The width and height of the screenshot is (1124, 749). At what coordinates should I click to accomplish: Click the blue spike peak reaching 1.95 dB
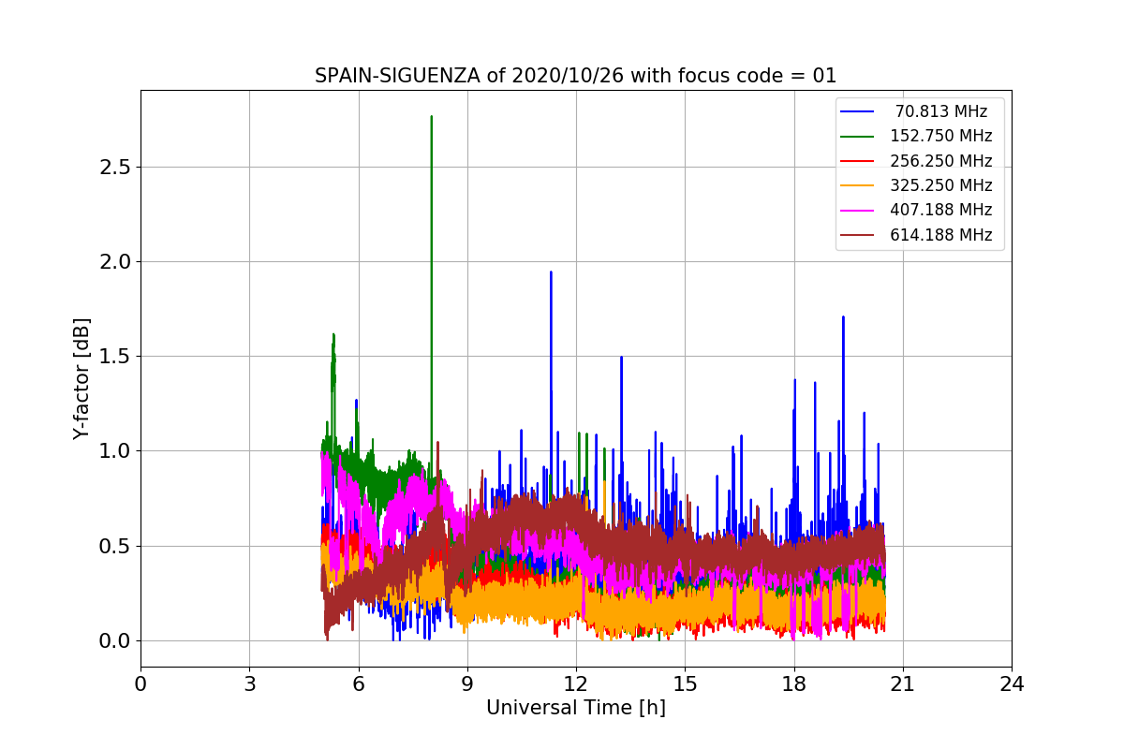click(x=551, y=273)
